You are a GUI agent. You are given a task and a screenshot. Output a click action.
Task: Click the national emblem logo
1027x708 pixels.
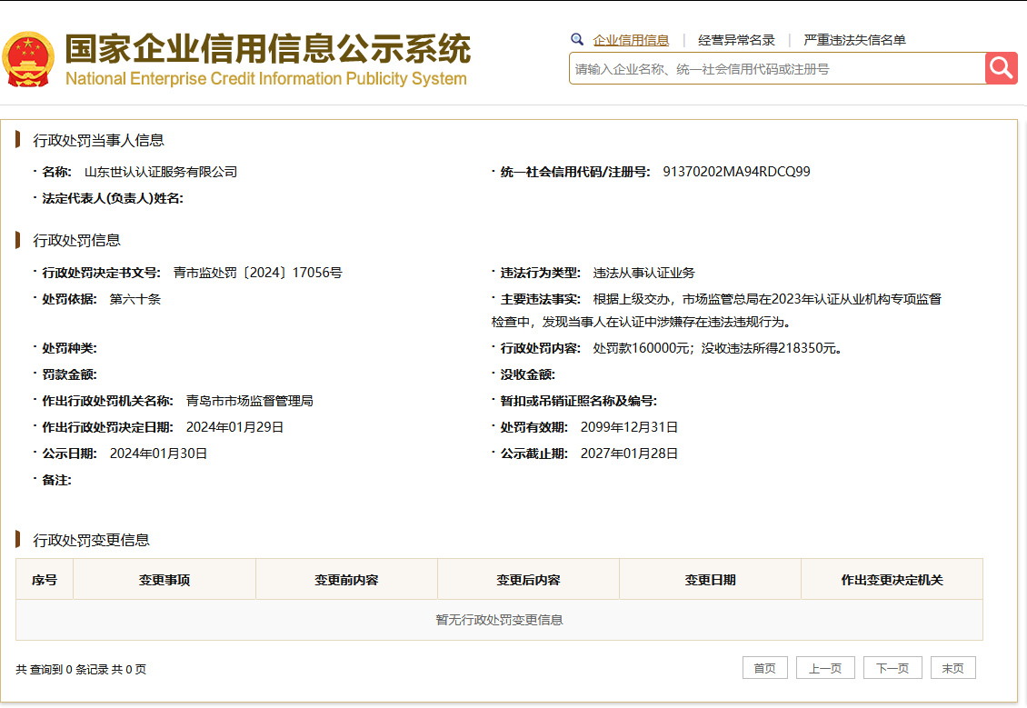point(28,60)
